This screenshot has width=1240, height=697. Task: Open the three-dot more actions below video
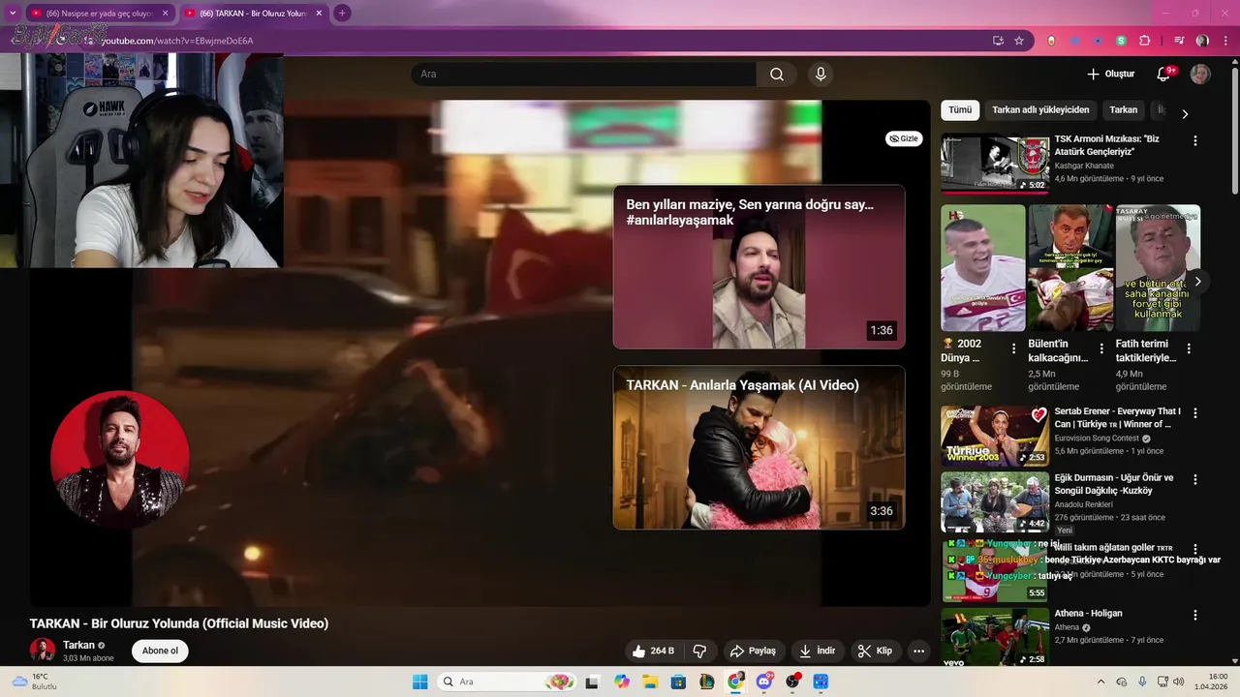pos(918,651)
